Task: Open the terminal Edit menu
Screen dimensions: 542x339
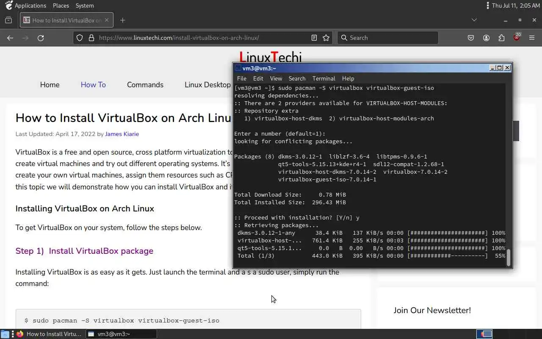Action: (x=258, y=78)
